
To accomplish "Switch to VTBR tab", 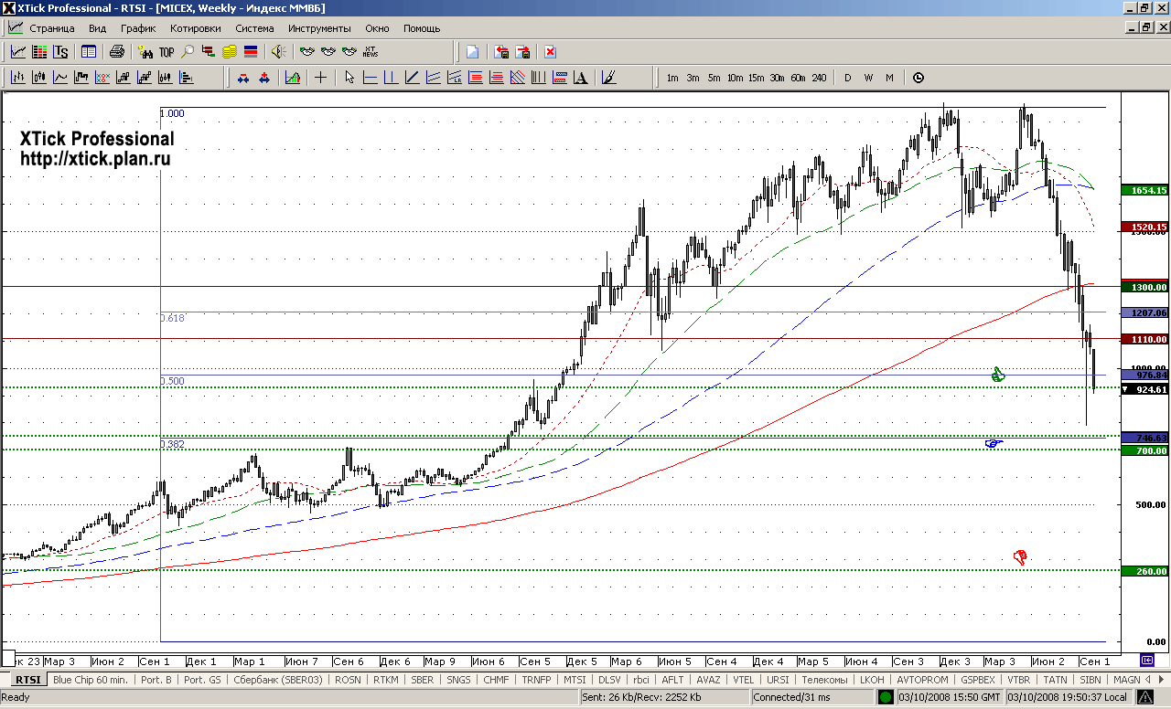I will (x=1019, y=680).
